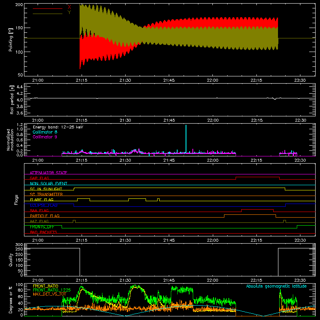The width and height of the screenshot is (320, 320).
Task: Click the tall cyan spike in modulation plot
Action: [186, 139]
